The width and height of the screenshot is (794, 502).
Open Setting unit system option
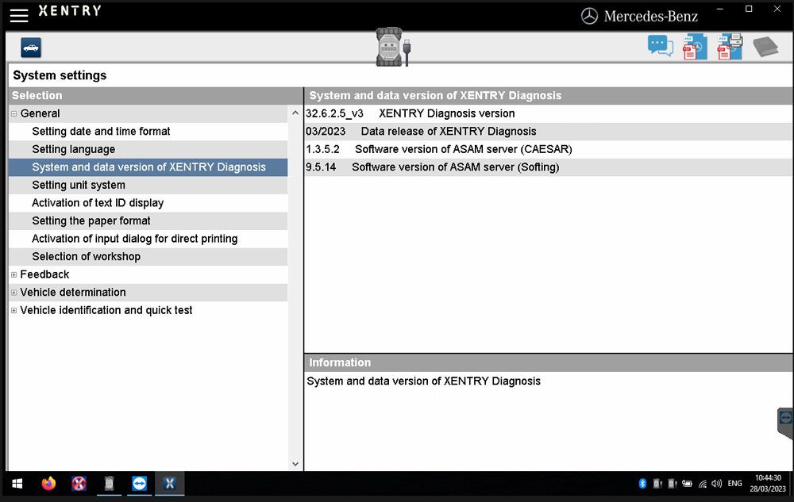tap(78, 185)
